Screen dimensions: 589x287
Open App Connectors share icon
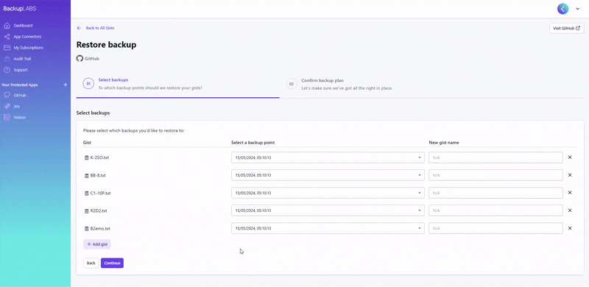7,37
